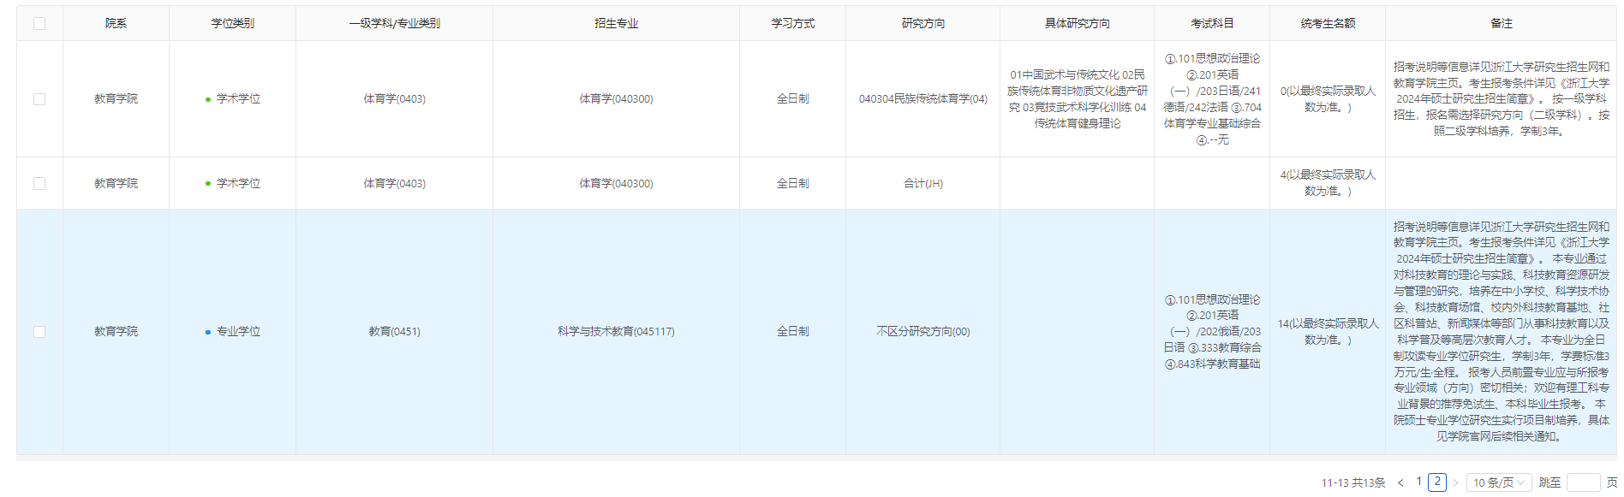
Task: Click exam subjects cell containing 843科学教育基础
Action: pos(1212,332)
